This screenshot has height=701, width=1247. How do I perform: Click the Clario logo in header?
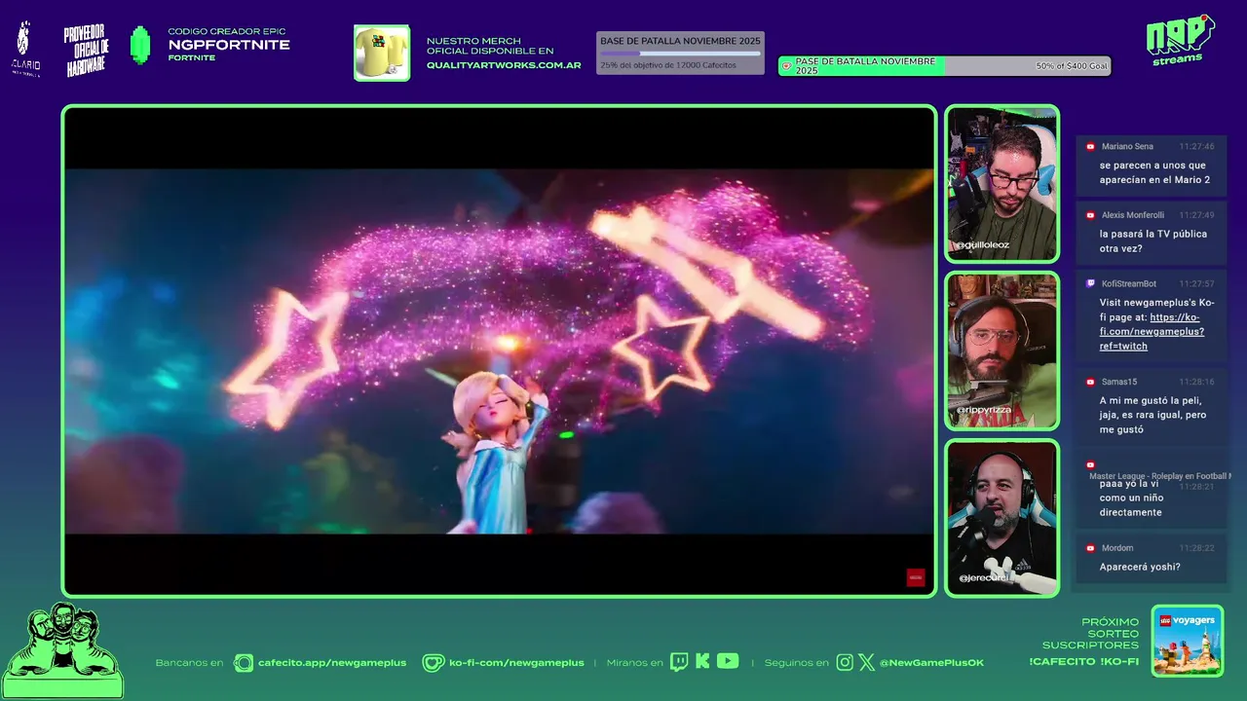(x=25, y=50)
